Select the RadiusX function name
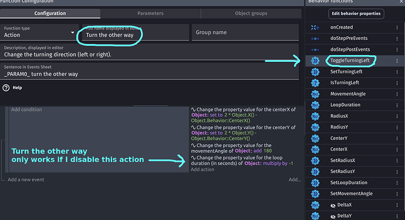 [x=339, y=116]
